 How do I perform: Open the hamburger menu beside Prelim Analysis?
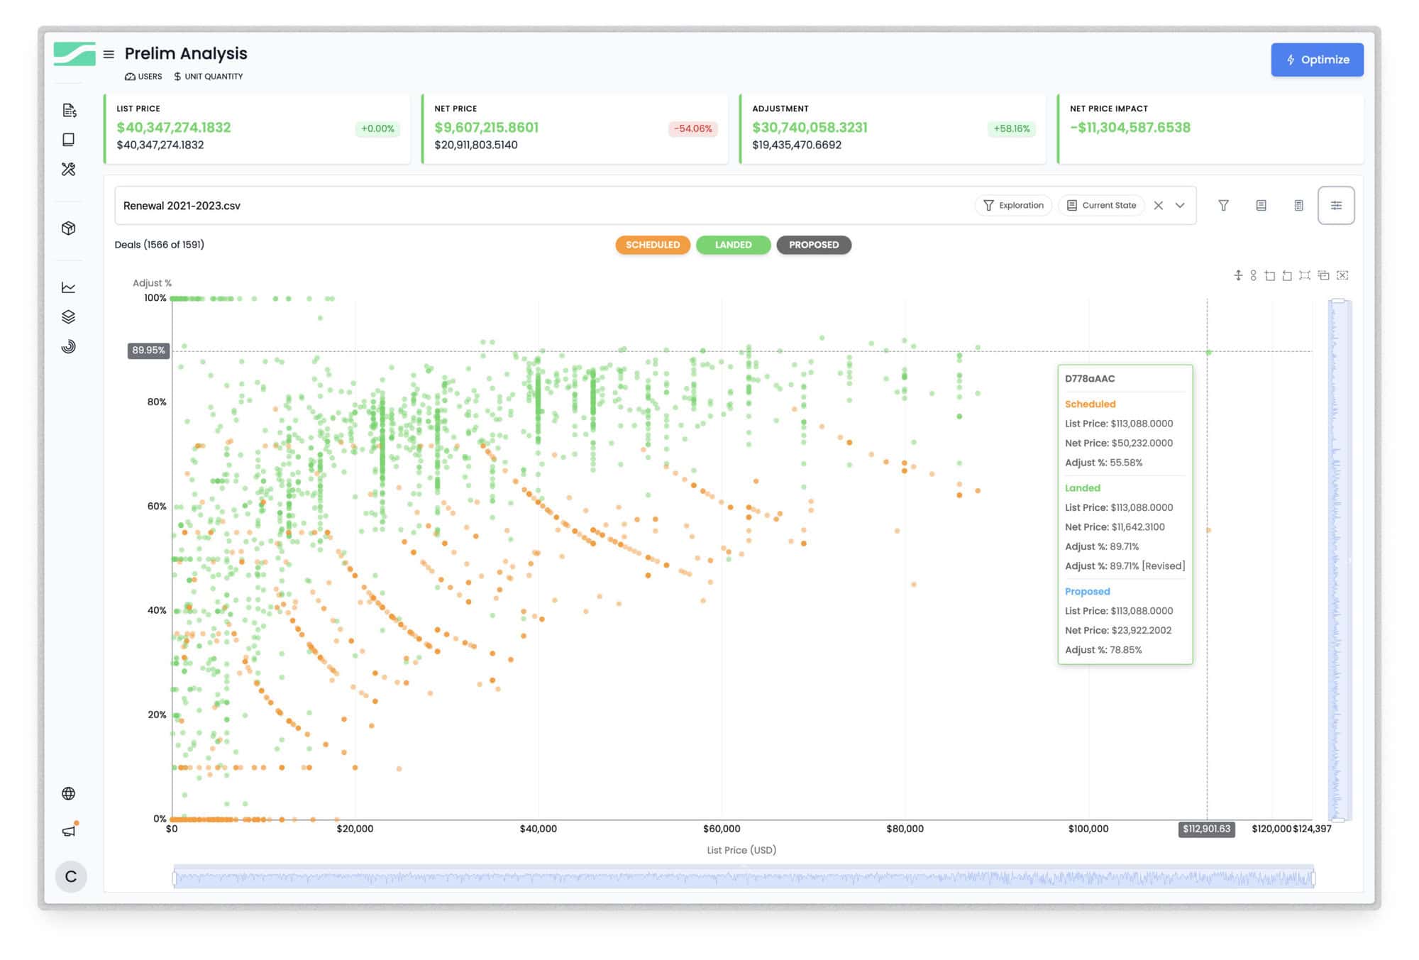tap(109, 54)
